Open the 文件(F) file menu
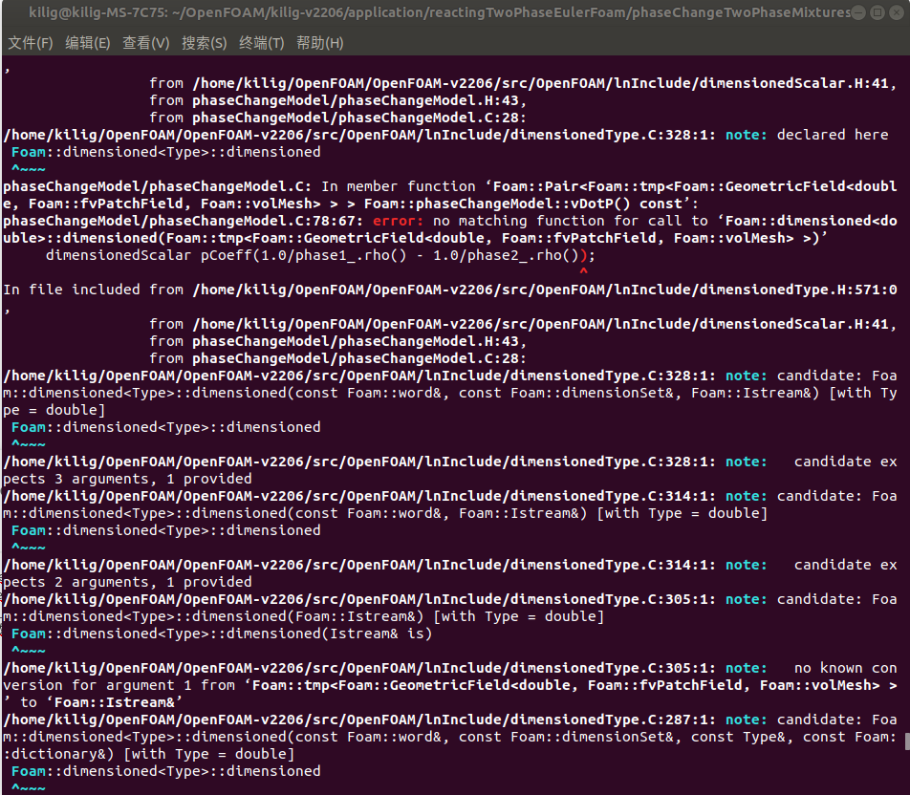This screenshot has height=795, width=910. 31,43
